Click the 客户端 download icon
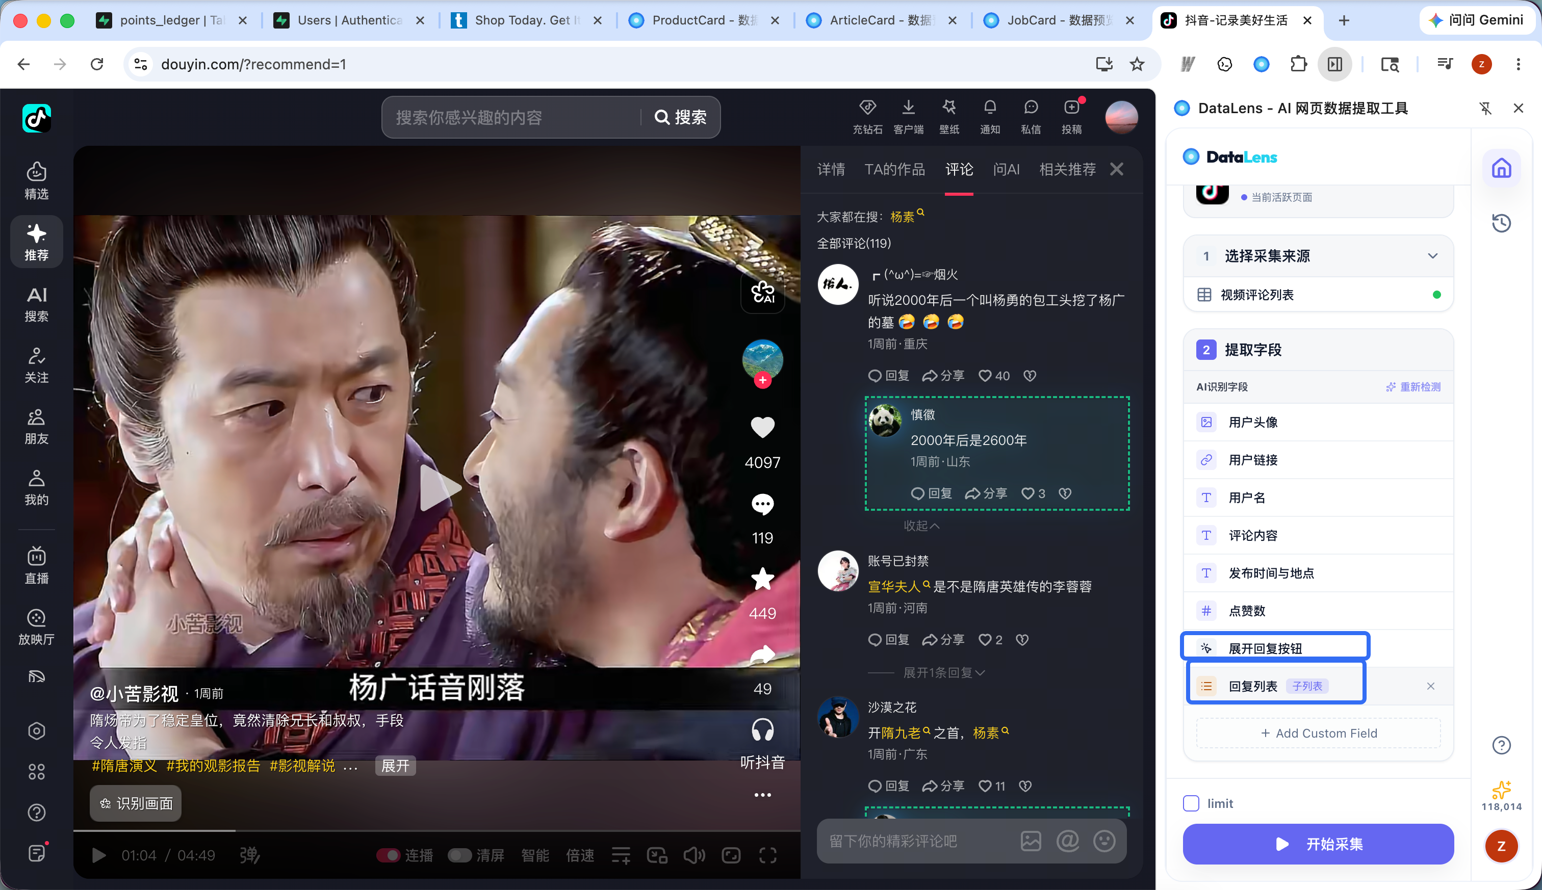This screenshot has height=890, width=1542. (x=908, y=116)
